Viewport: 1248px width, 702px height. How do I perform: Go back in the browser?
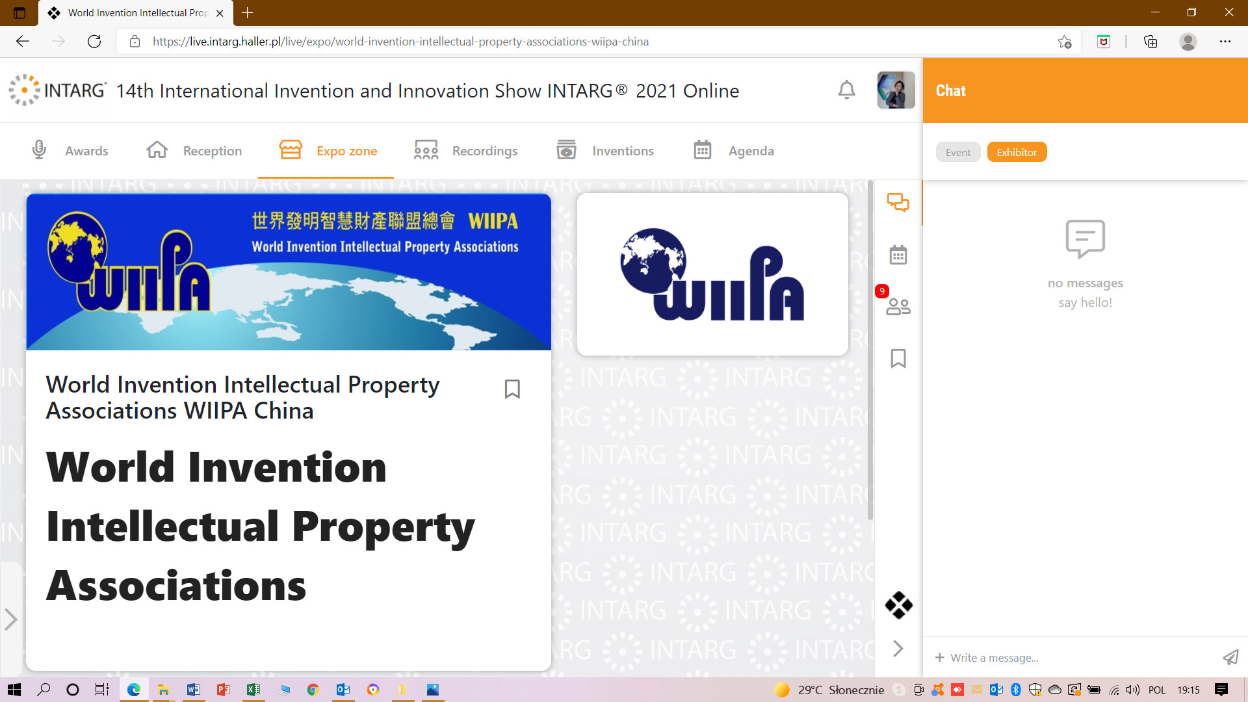point(23,42)
